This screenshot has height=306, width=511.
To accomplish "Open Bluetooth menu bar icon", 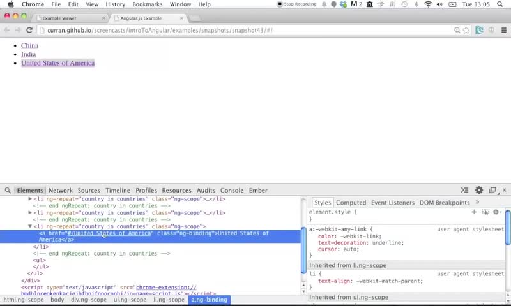I will [416, 4].
